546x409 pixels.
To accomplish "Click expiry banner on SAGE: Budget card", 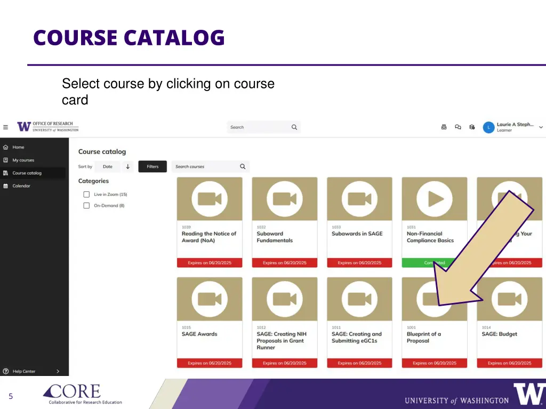I will (x=509, y=363).
